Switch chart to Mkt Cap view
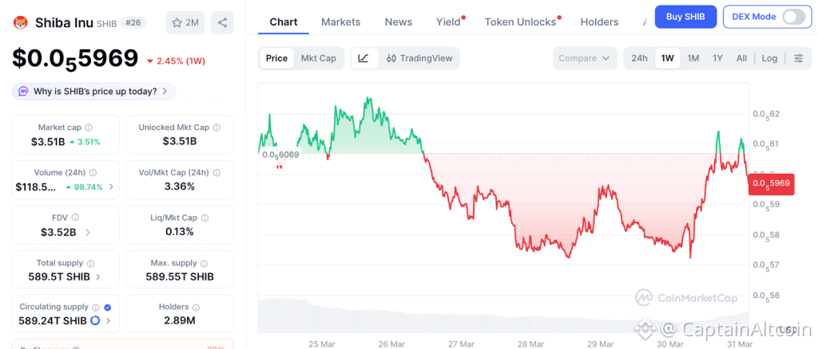The image size is (818, 349). tap(318, 58)
